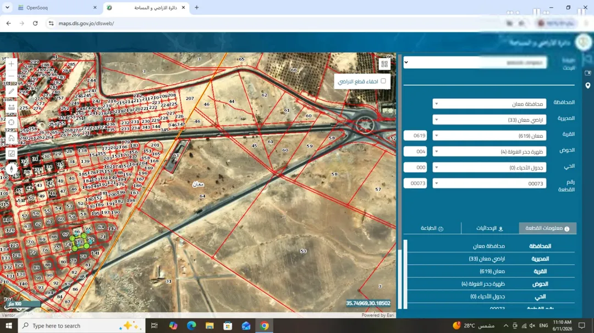
Task: Open the المديرية dropdown اراضي معان (33)
Action: click(489, 120)
